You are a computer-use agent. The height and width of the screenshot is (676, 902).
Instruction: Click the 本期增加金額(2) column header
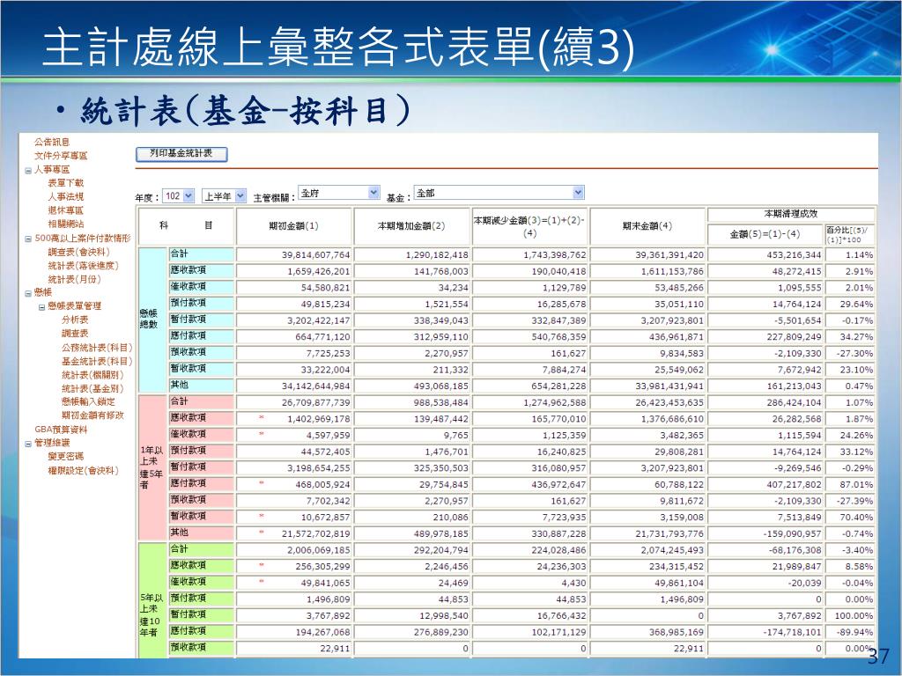coord(411,226)
